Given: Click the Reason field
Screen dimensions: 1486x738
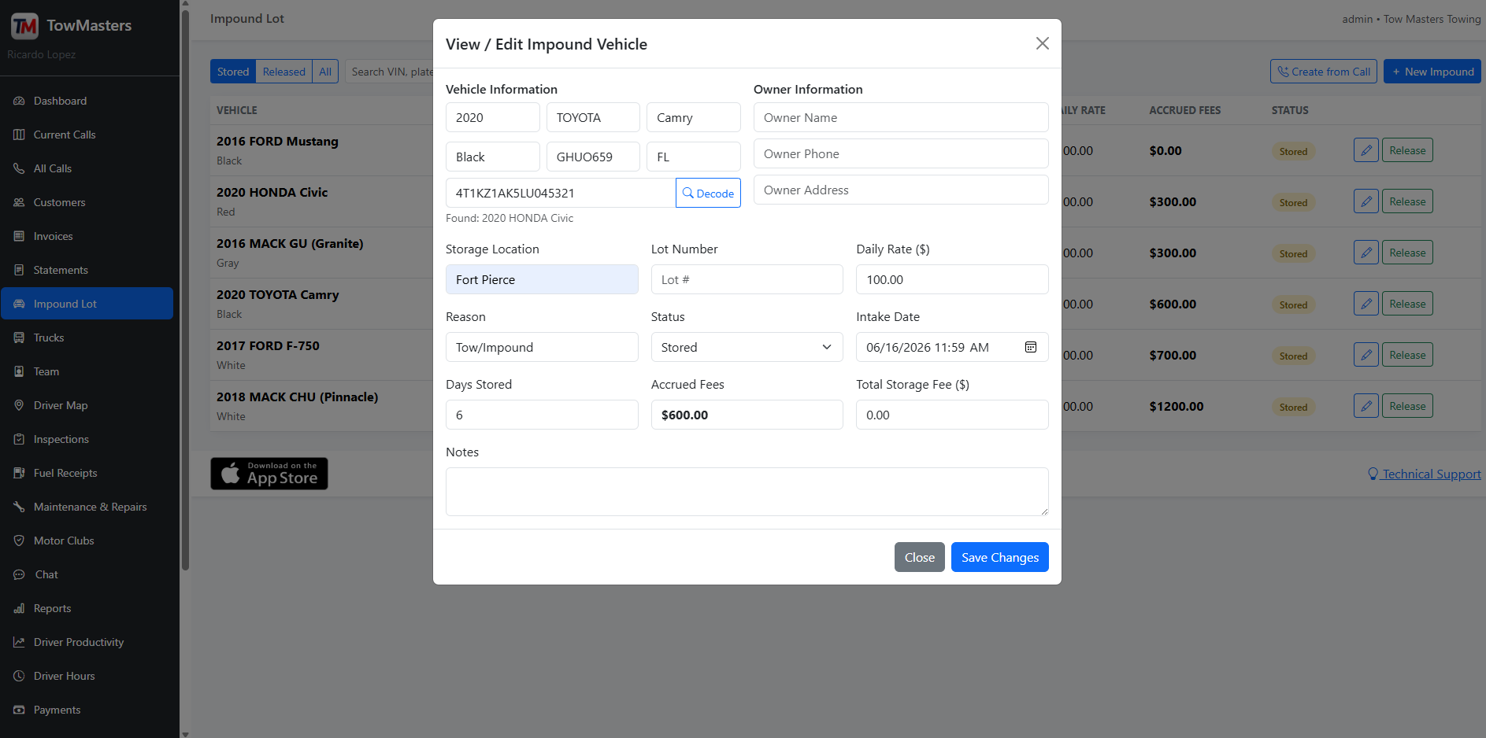Looking at the screenshot, I should pyautogui.click(x=542, y=347).
